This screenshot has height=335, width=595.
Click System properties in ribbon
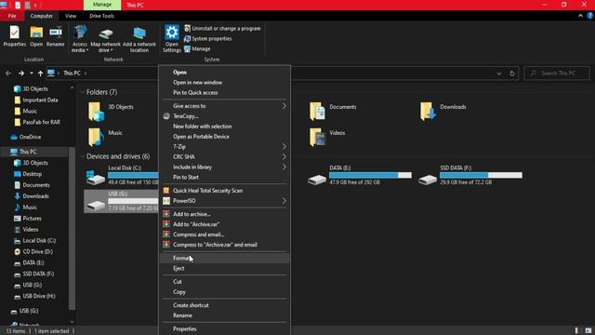(208, 39)
